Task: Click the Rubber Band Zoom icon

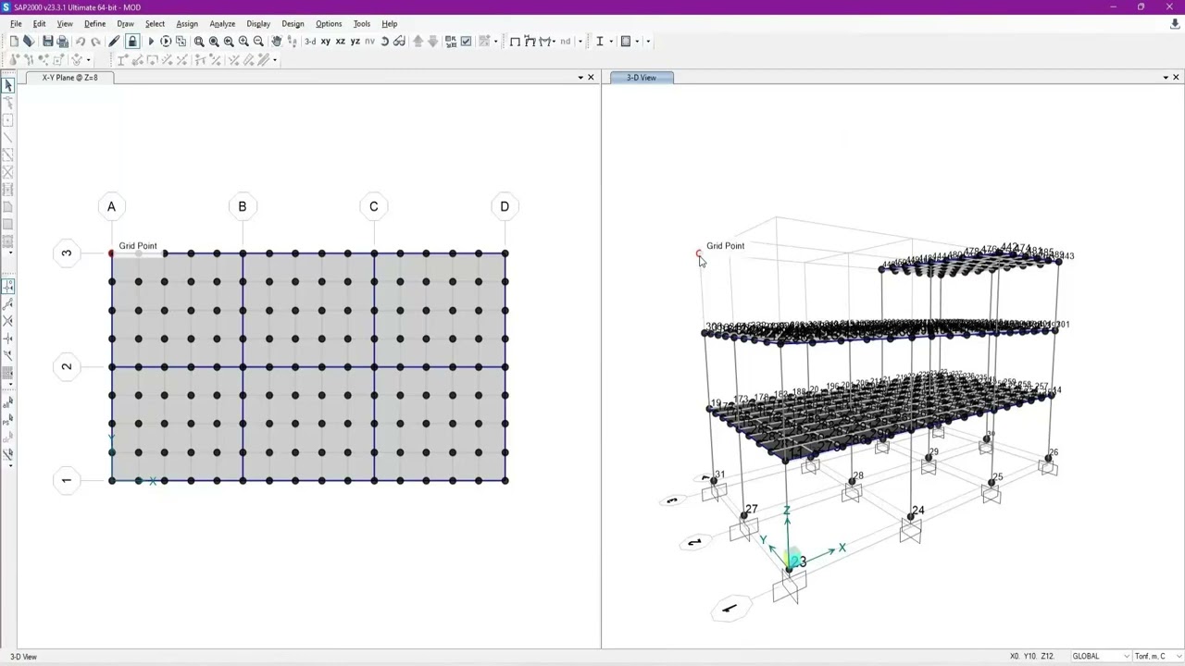Action: click(x=199, y=41)
